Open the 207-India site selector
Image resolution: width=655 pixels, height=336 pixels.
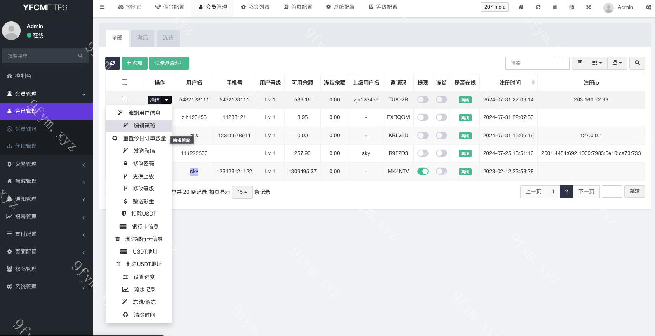495,7
